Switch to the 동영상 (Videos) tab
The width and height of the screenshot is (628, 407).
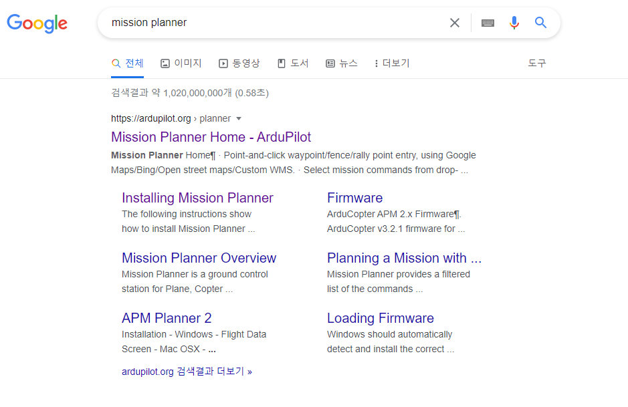[239, 63]
